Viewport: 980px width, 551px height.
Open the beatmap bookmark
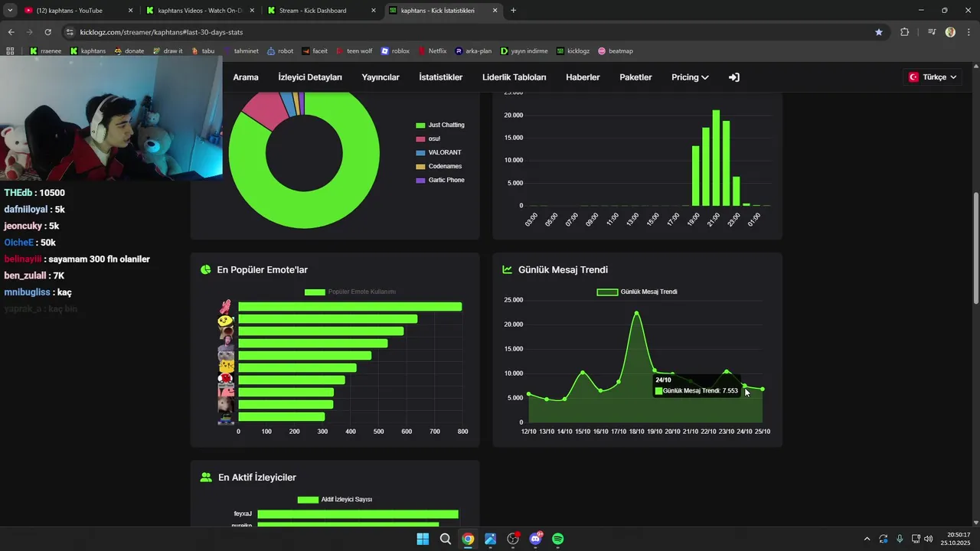pos(616,51)
